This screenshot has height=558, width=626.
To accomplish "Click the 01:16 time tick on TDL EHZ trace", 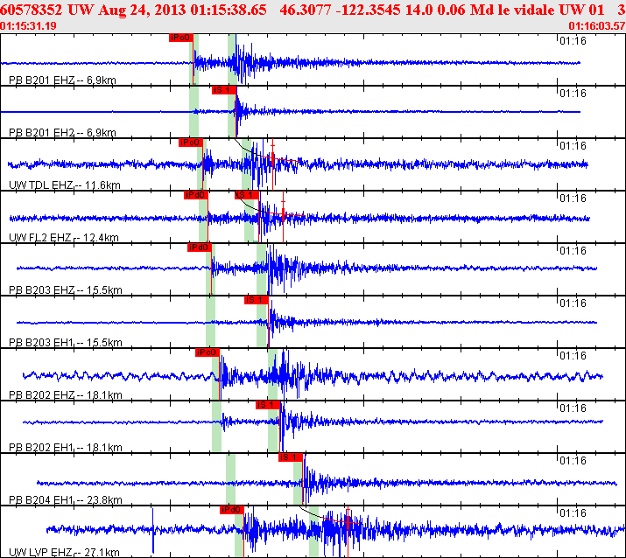I will click(x=573, y=146).
